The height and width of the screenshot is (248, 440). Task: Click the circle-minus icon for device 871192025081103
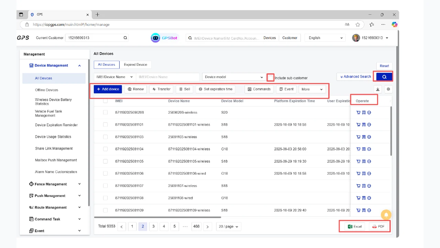pyautogui.click(x=369, y=137)
